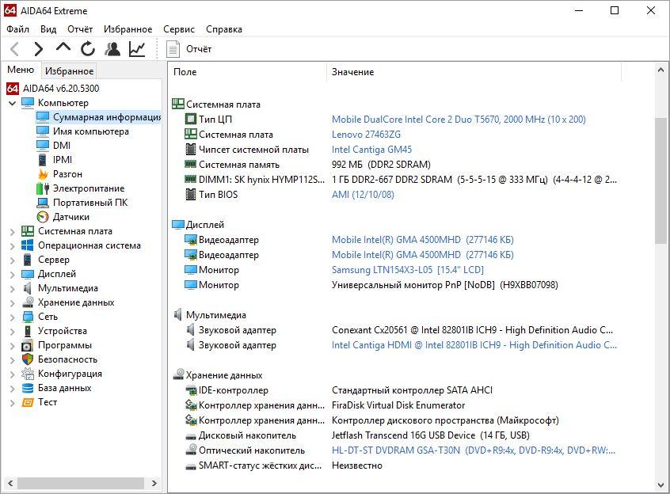Click the Forward navigation arrow in toolbar
The height and width of the screenshot is (494, 670).
coord(38,49)
